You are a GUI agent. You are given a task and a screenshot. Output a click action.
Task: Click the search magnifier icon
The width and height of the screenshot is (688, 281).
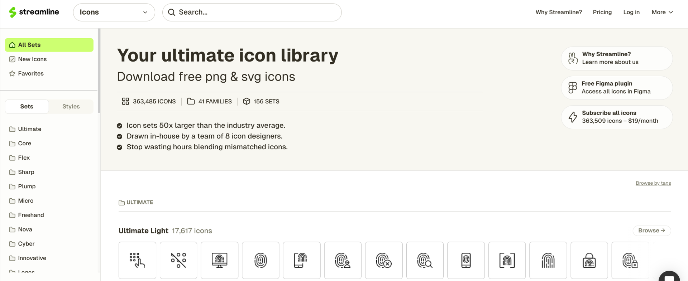(x=172, y=12)
